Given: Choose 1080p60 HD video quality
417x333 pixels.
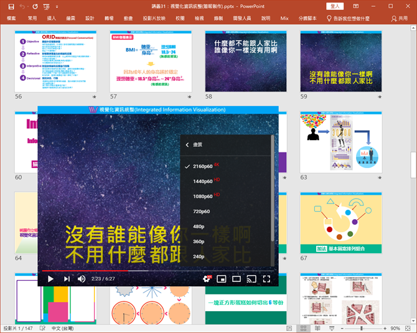Looking at the screenshot, I should pos(225,196).
